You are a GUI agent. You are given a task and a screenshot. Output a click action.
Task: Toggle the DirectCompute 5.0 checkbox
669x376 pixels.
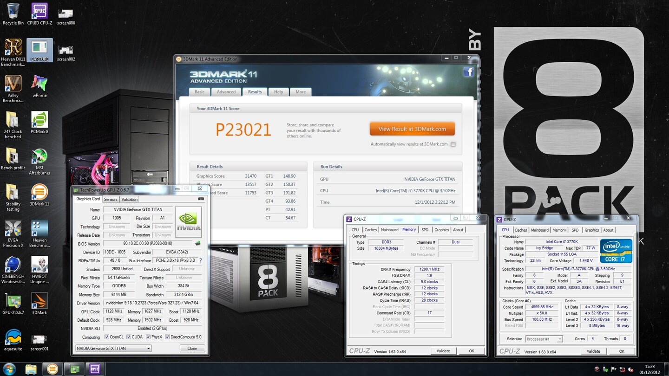coord(167,337)
